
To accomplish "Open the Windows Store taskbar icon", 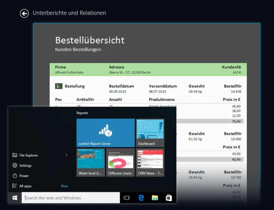I will [168, 198].
